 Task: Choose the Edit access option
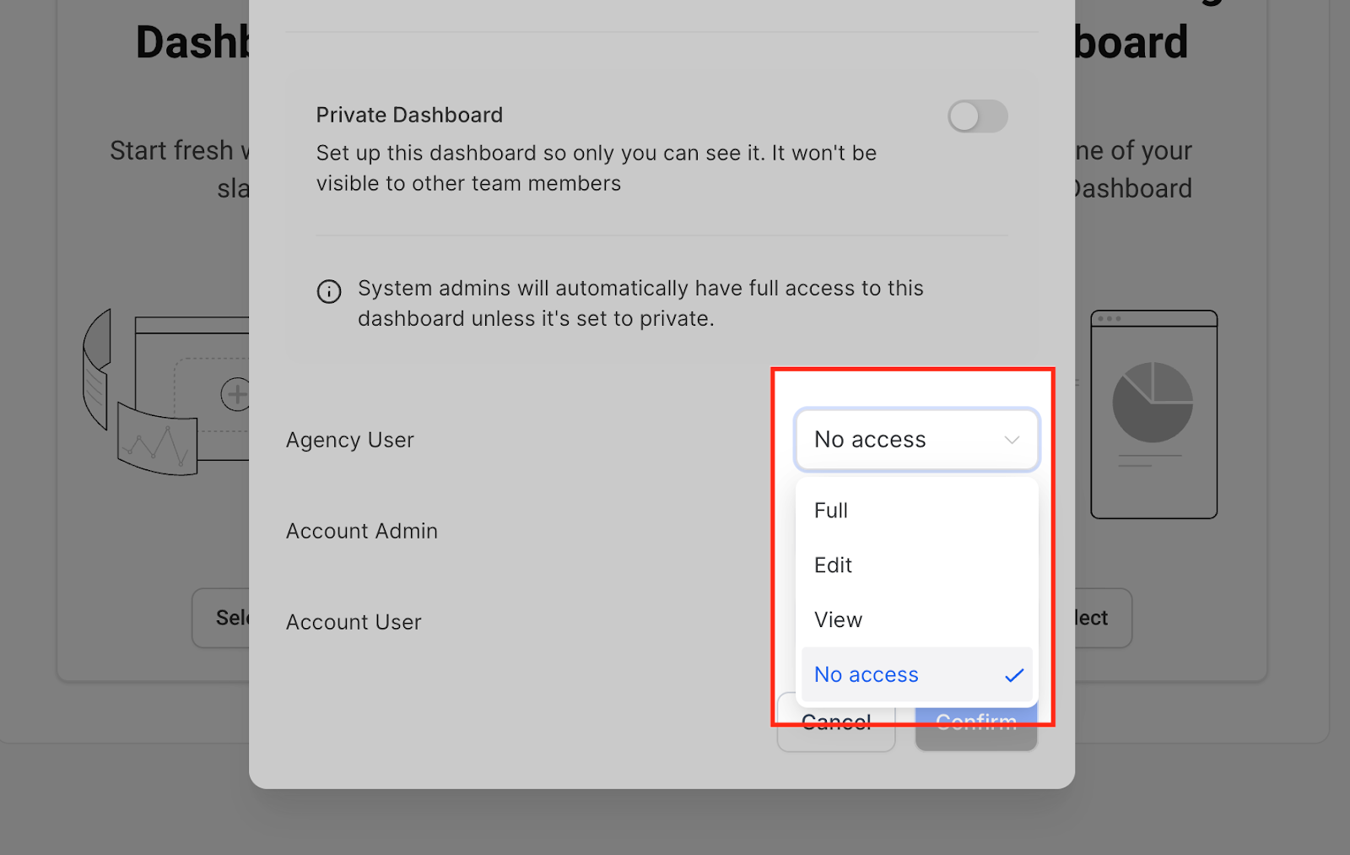click(834, 565)
